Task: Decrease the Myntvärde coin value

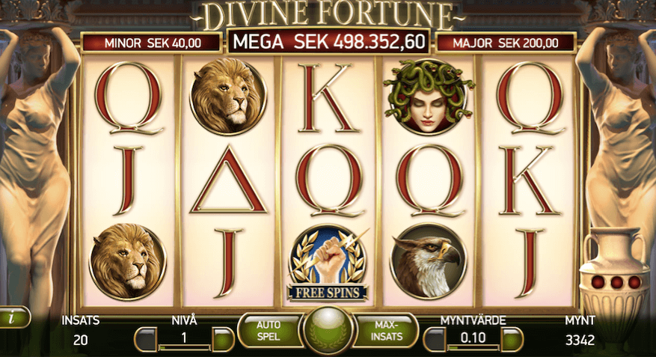Action: [x=435, y=339]
